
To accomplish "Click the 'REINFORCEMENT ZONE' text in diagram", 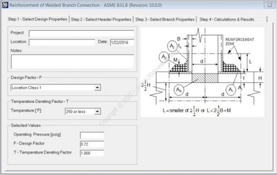I will [239, 42].
